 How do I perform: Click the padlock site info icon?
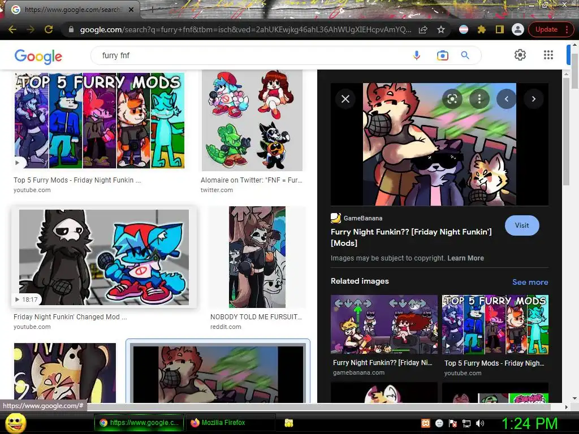(x=71, y=29)
